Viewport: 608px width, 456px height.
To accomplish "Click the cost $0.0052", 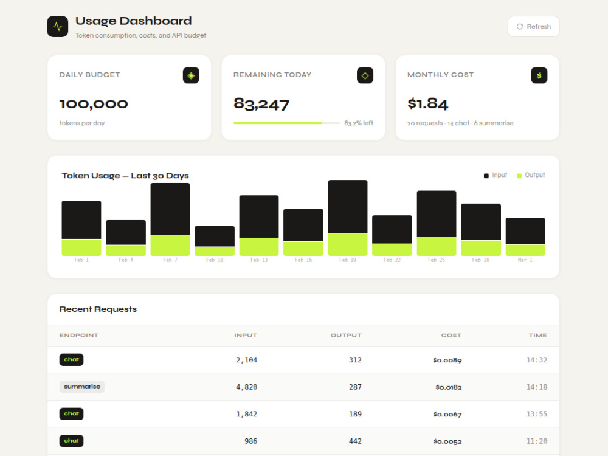I will coord(447,441).
